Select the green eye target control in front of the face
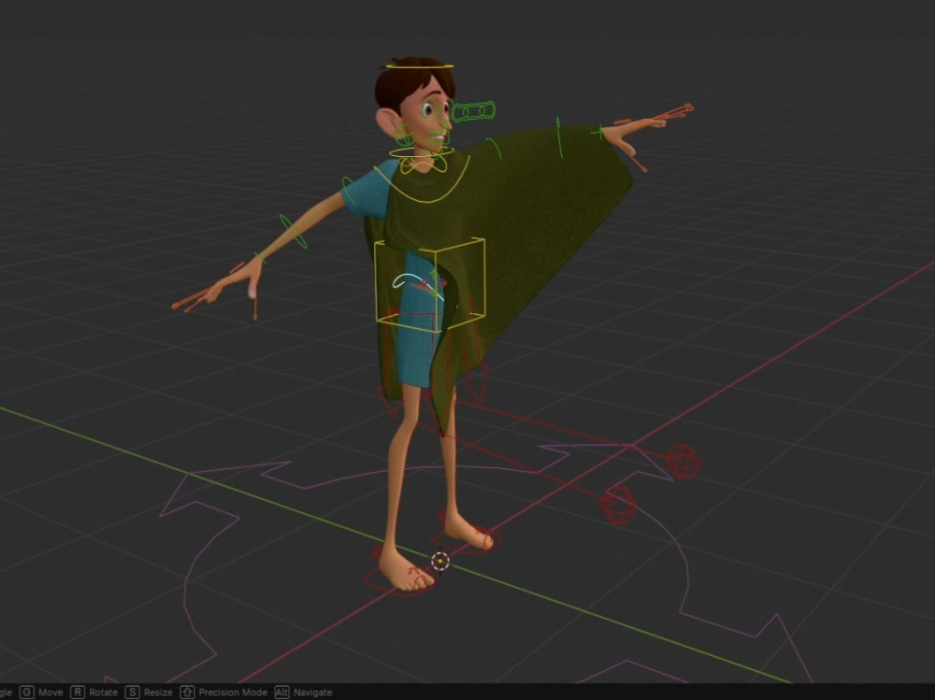935x700 pixels. pos(473,111)
